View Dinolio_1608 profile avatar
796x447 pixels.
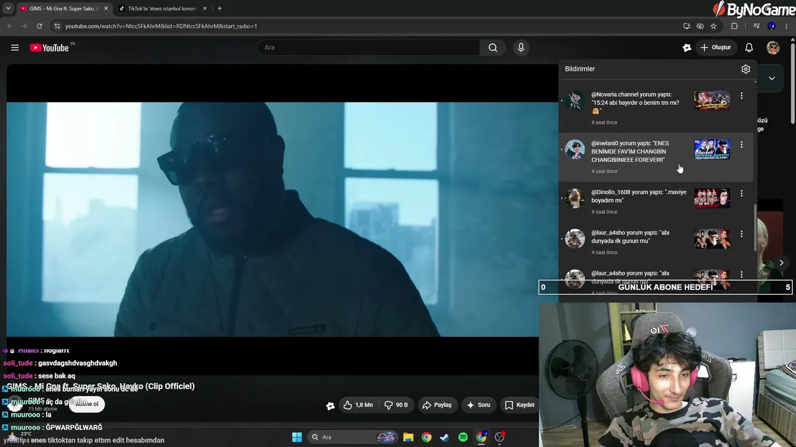(x=575, y=198)
